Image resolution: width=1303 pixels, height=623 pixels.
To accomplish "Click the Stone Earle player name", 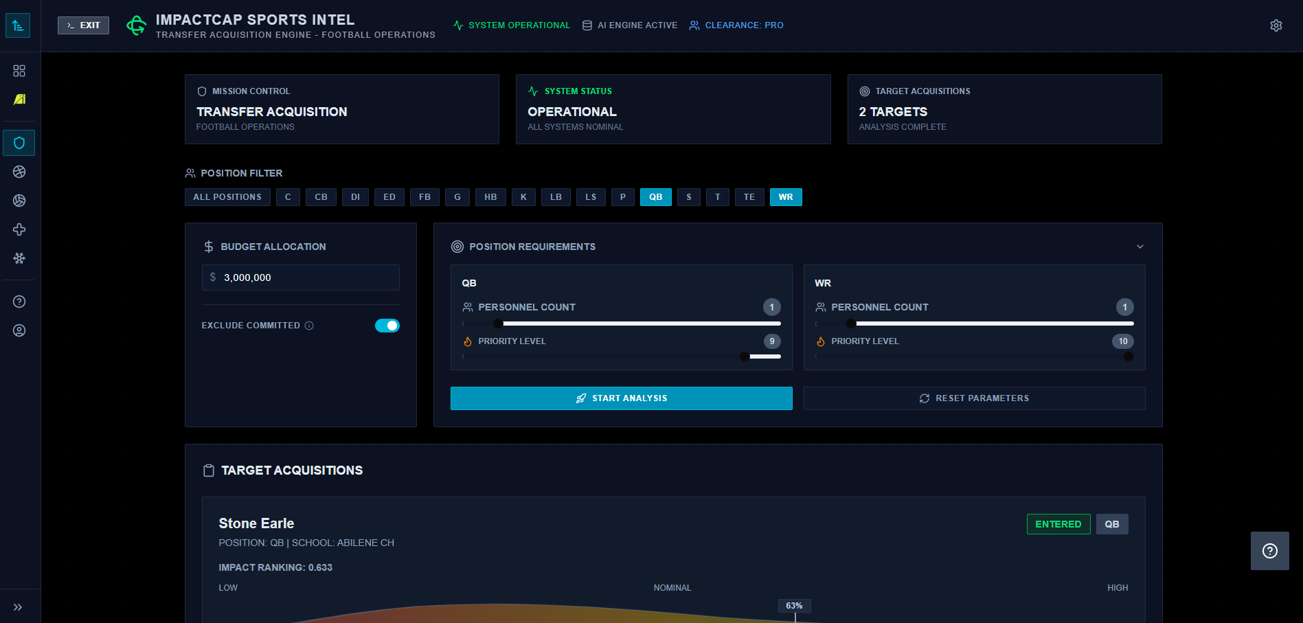I will click(x=256, y=523).
